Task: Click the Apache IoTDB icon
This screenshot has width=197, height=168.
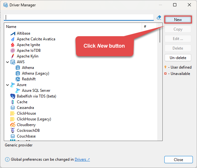Action: 13,50
